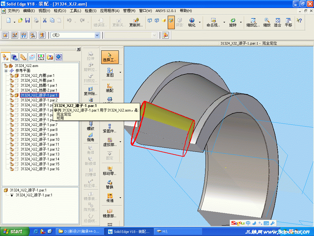
Task: Close the PathFinder side panel
Action: (79, 49)
